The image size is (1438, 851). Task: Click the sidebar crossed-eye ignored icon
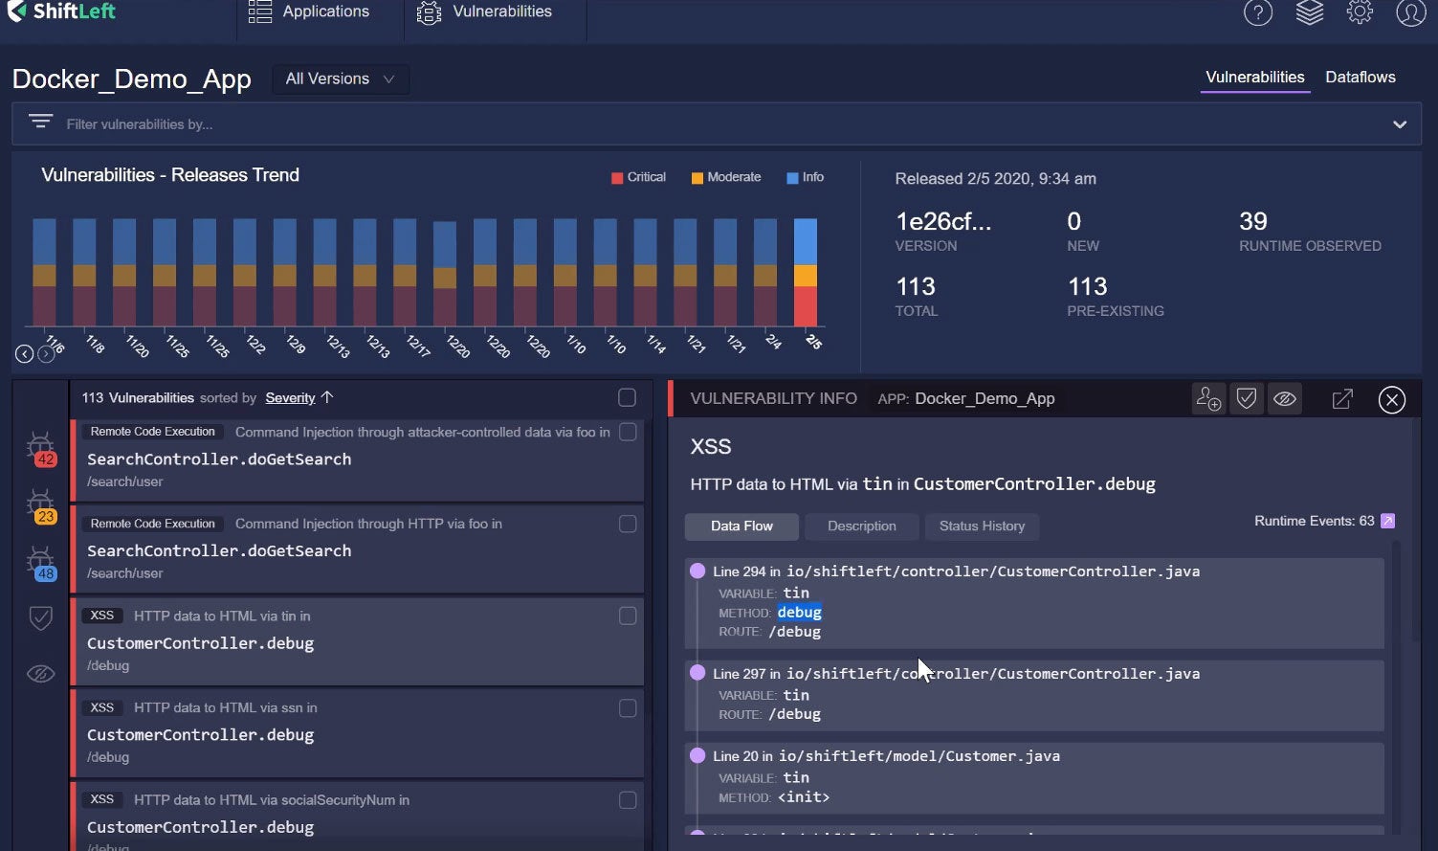[40, 674]
